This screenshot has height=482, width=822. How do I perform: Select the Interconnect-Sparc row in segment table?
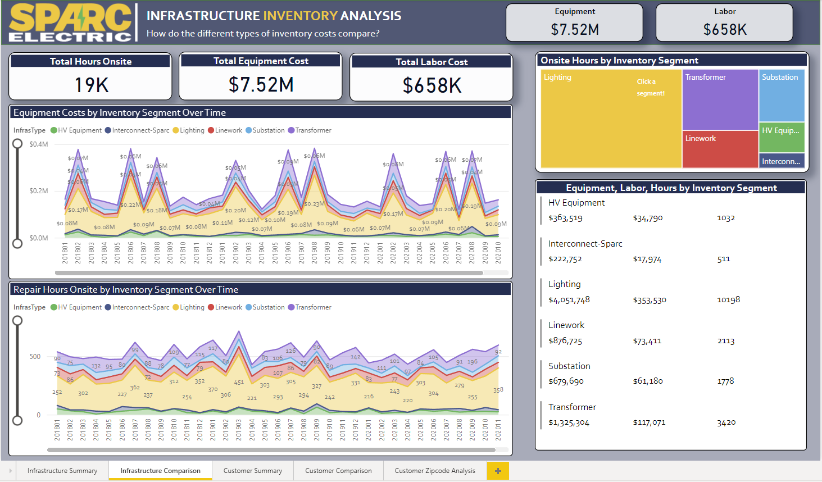click(671, 251)
